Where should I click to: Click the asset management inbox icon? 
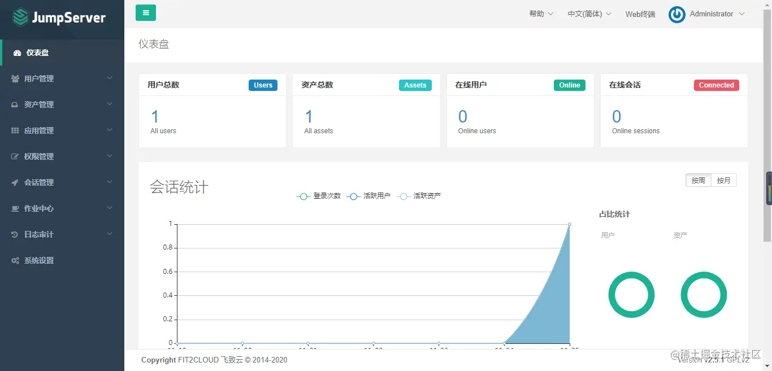click(15, 104)
